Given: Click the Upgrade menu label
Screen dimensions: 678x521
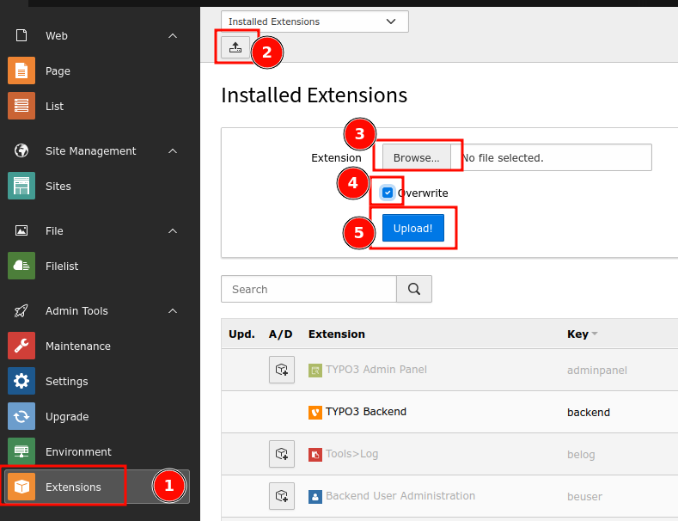Looking at the screenshot, I should pyautogui.click(x=67, y=417).
